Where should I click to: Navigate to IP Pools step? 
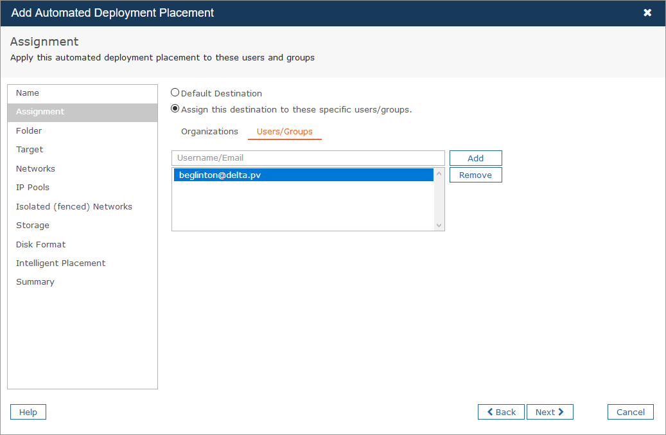tap(33, 188)
